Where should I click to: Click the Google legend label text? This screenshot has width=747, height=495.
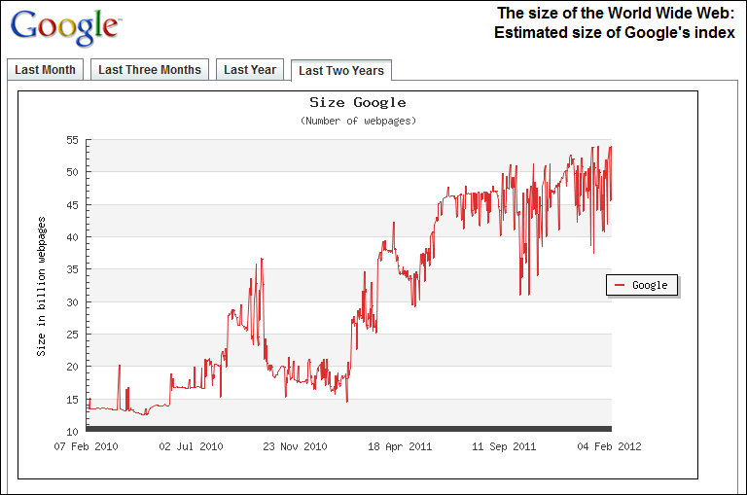pos(650,285)
